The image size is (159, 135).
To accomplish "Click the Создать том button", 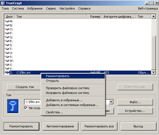I will click(24, 87).
